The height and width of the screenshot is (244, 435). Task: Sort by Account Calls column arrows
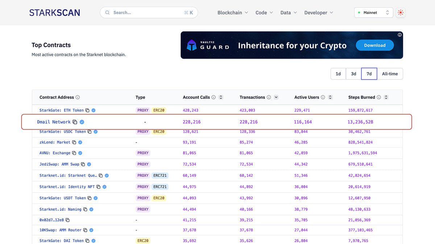tap(221, 97)
